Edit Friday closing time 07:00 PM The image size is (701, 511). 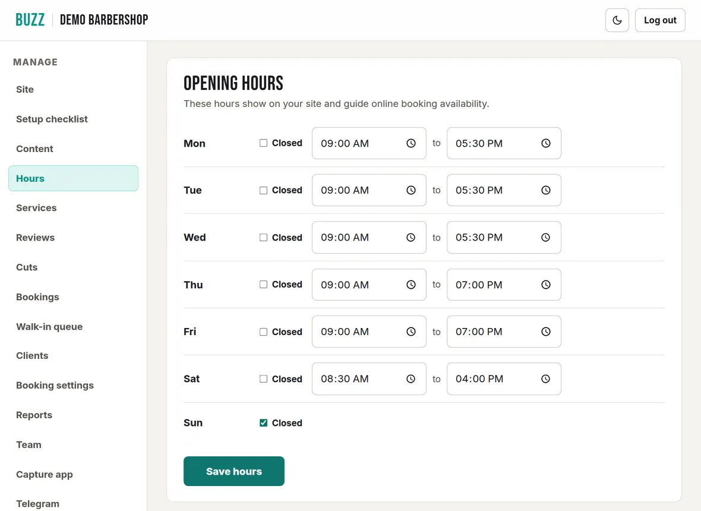(x=504, y=332)
